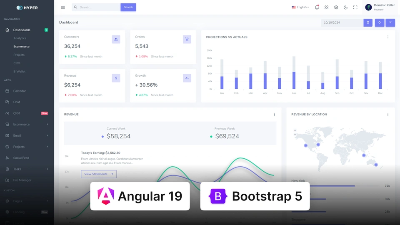Image resolution: width=400 pixels, height=225 pixels.
Task: Open the settings gear icon
Action: [336, 7]
